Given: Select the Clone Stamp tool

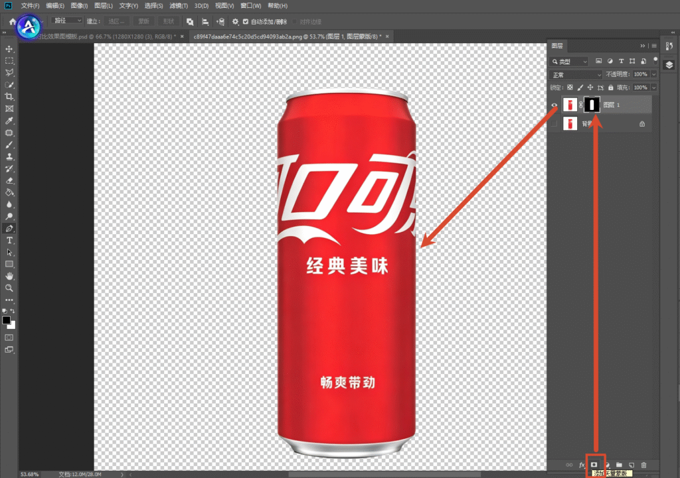Looking at the screenshot, I should tap(9, 156).
